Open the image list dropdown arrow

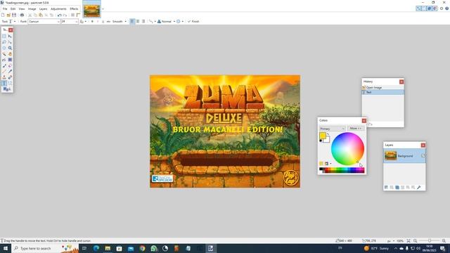(x=103, y=9)
